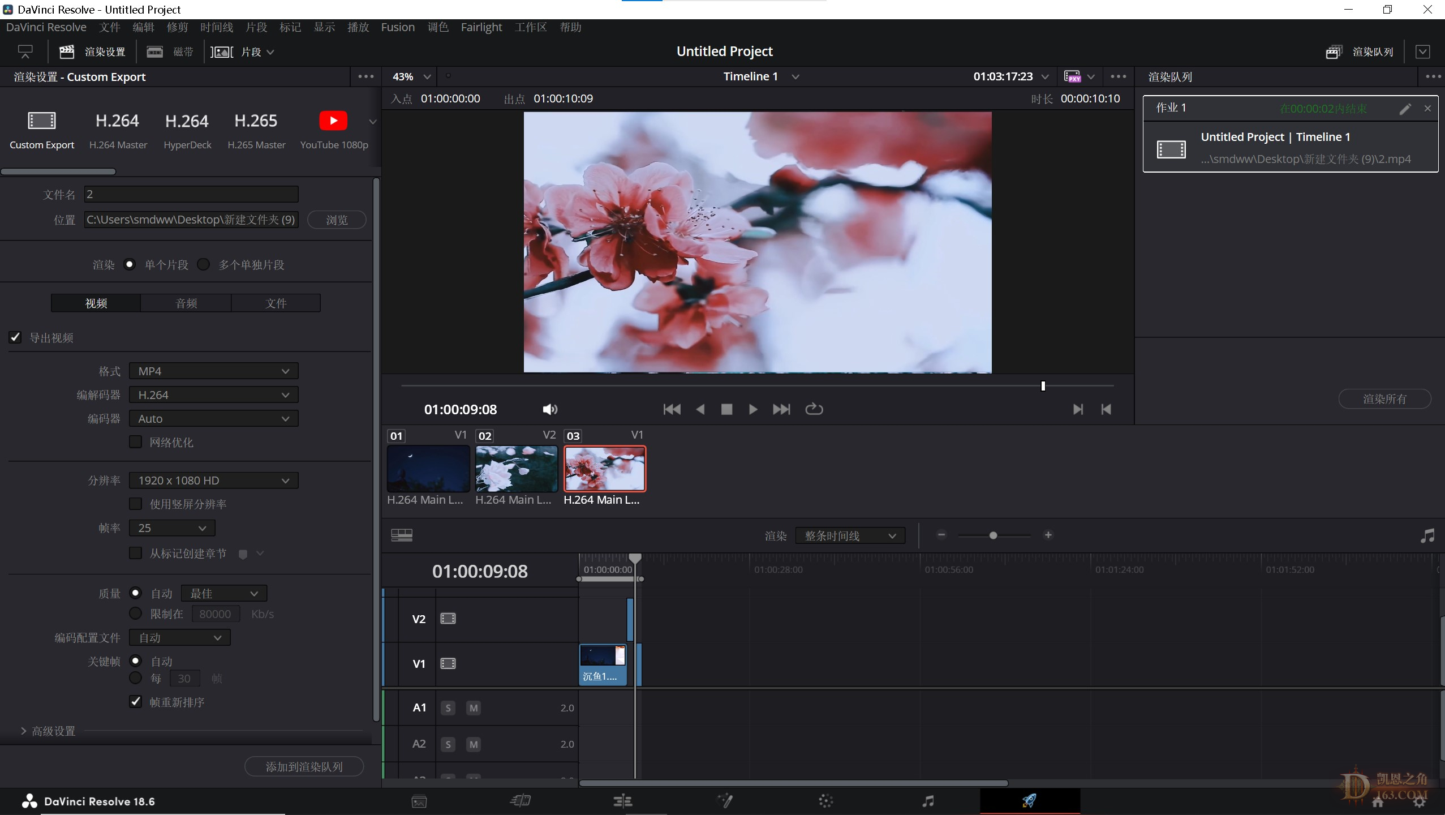Open the Fairlight page music note icon
The image size is (1445, 815).
point(928,800)
